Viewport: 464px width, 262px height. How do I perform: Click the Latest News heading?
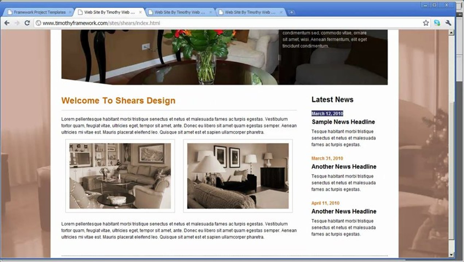click(332, 100)
